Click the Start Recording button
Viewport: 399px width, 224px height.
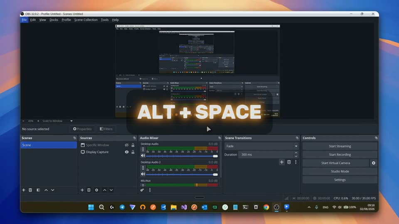click(340, 154)
